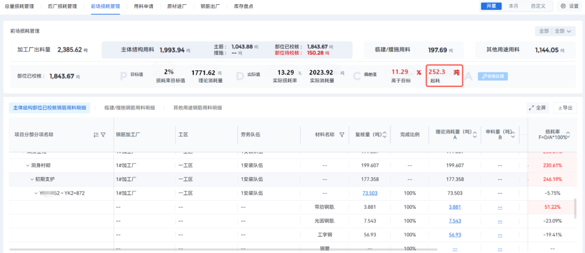Click the 临建/措施用料 197.69 card
Screen dimensions: 585x253
click(x=414, y=50)
